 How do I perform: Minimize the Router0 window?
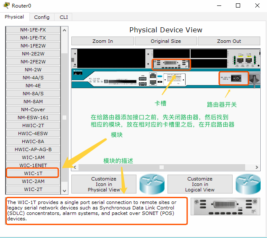tap(219, 5)
